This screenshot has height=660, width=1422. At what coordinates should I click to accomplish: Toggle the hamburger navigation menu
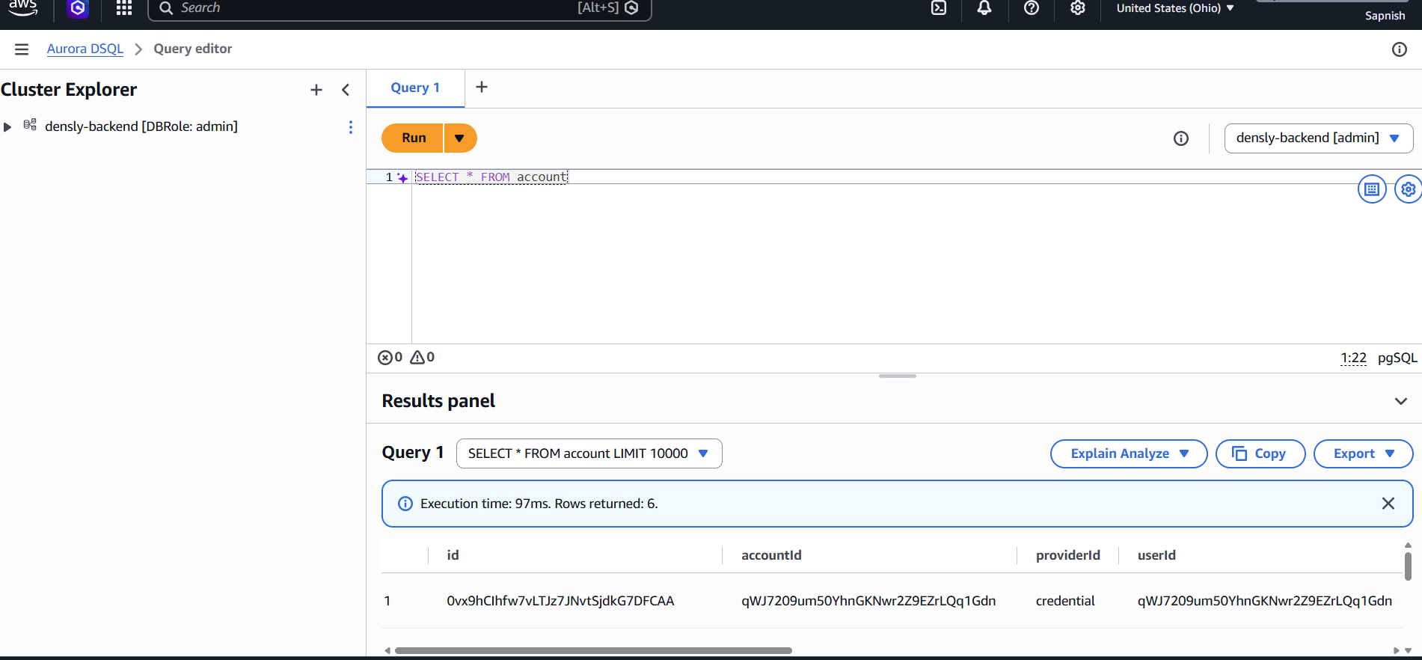coord(22,49)
